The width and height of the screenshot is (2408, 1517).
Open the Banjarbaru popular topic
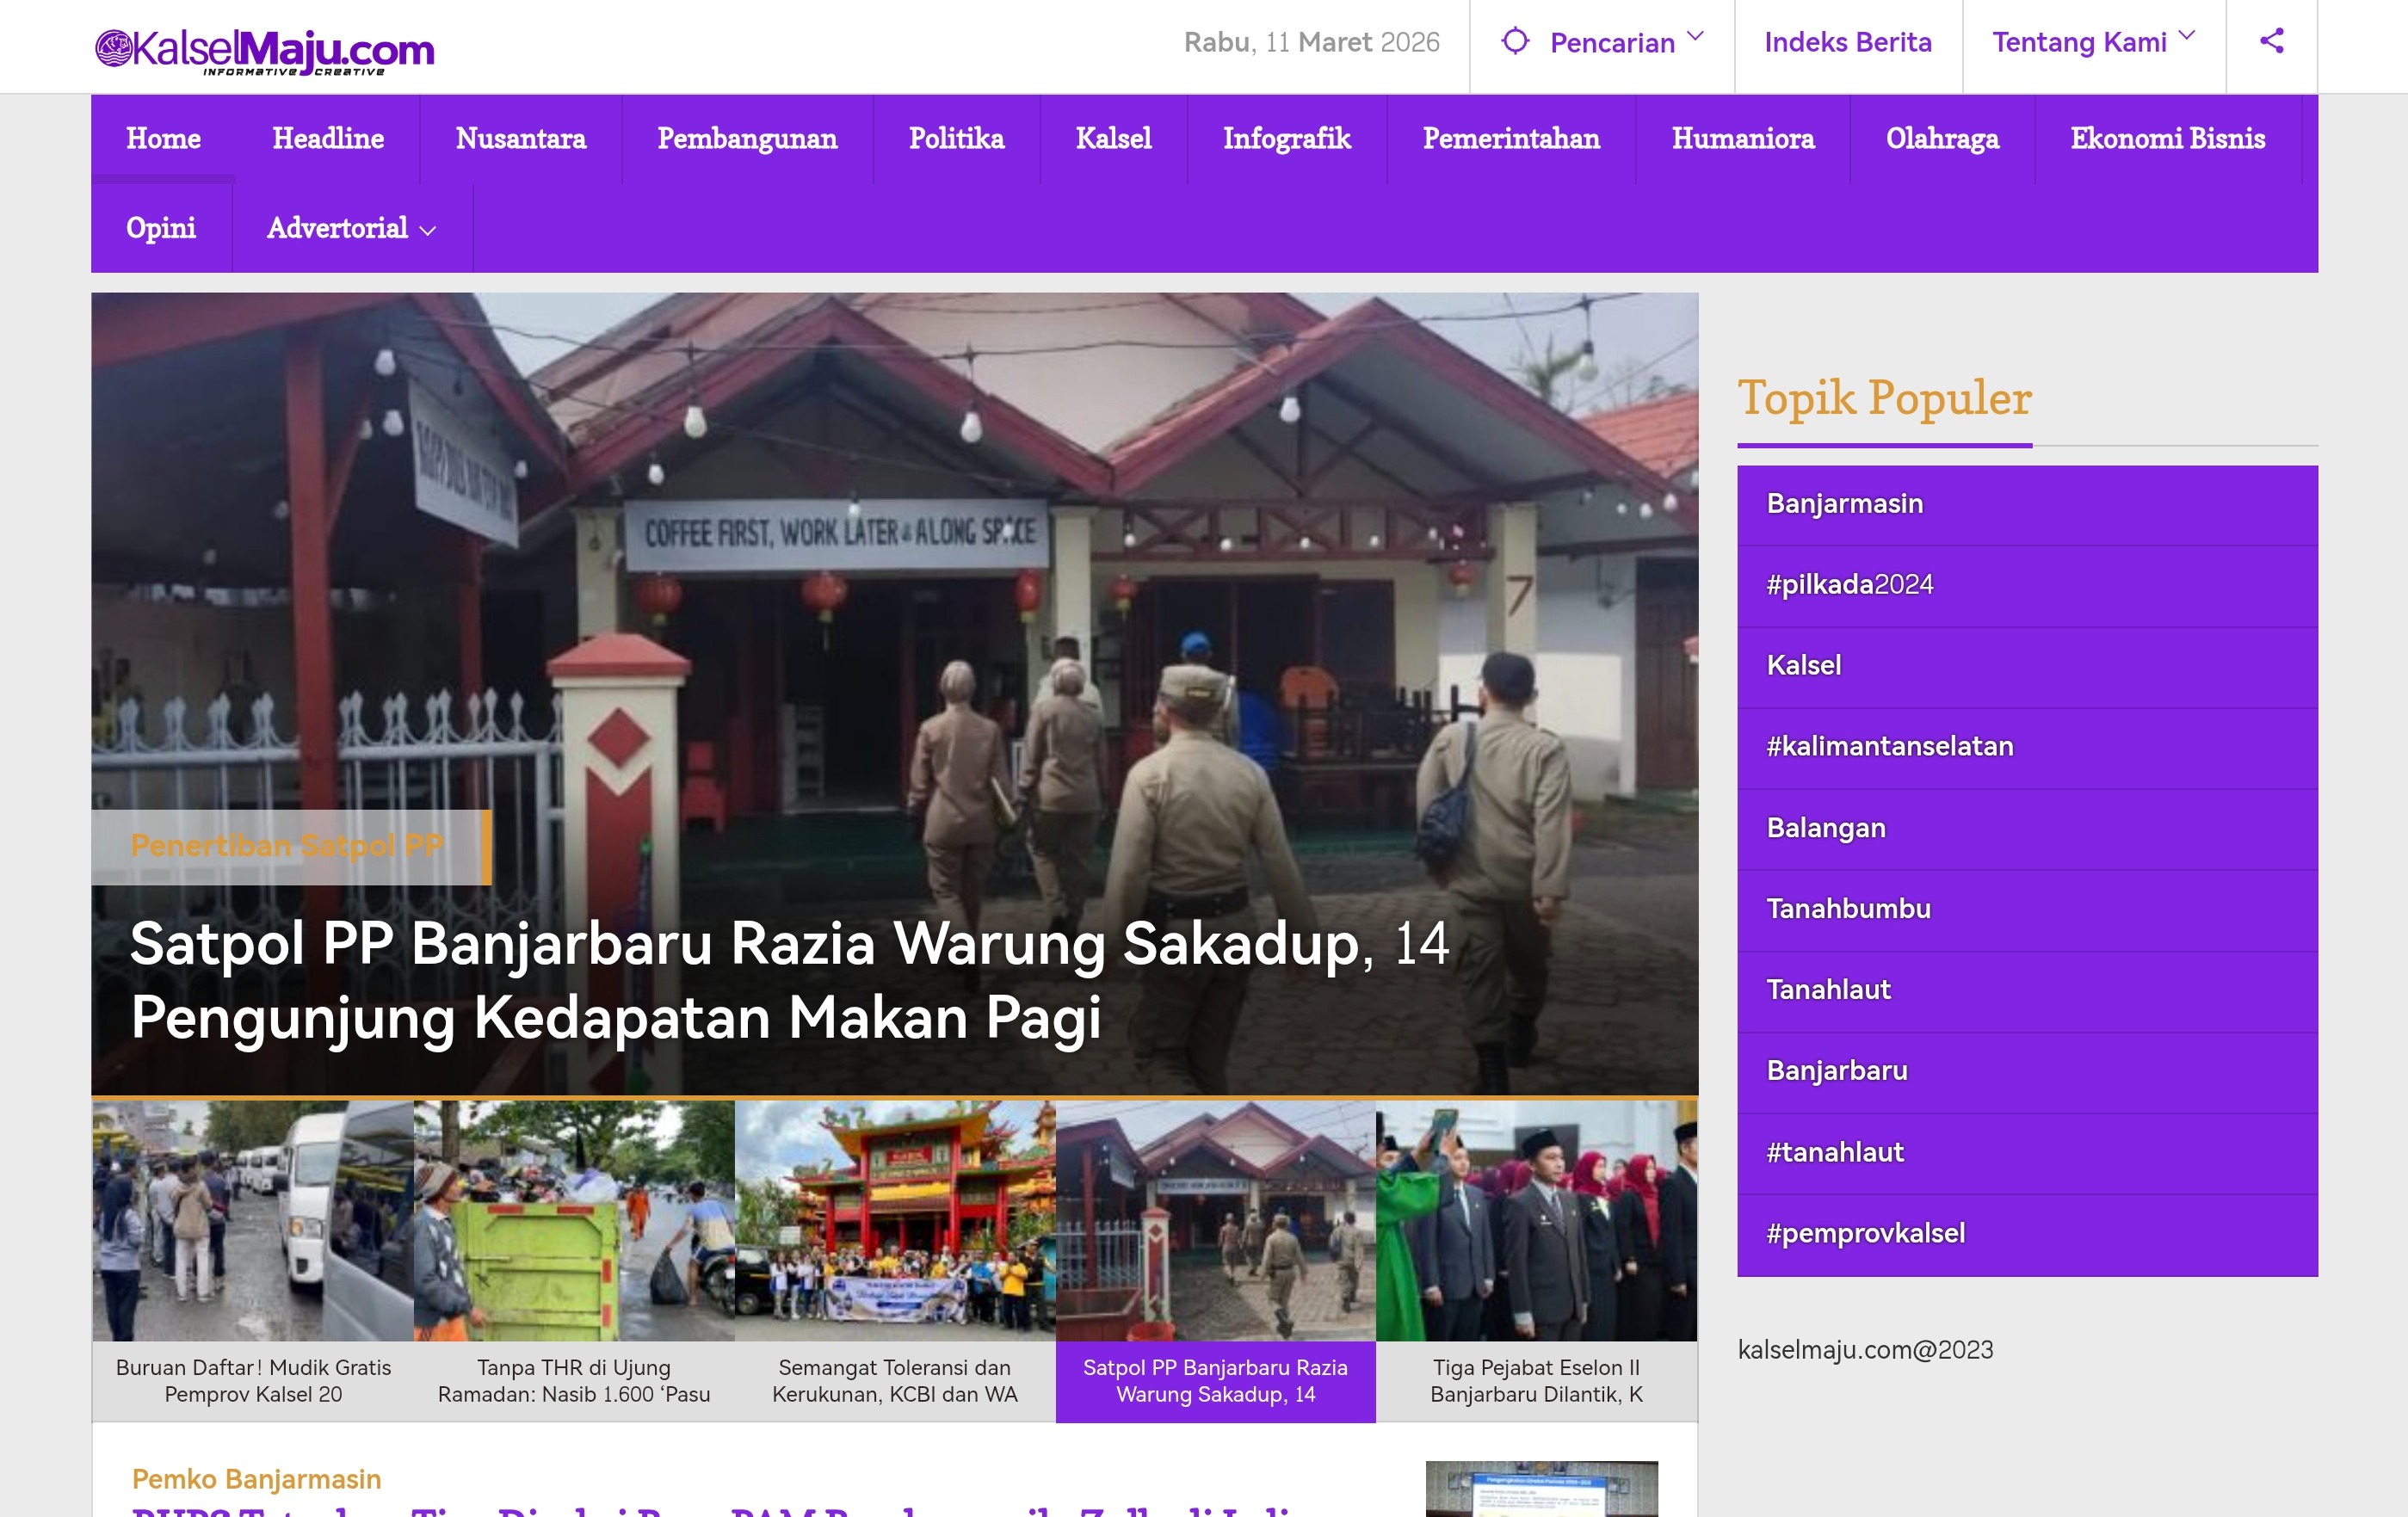tap(2027, 1072)
